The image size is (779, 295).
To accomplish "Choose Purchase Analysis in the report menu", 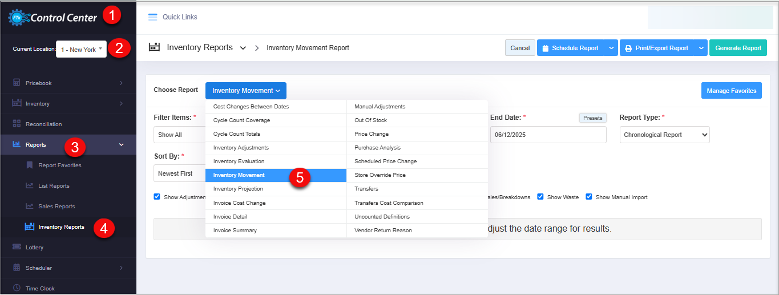I will click(377, 148).
